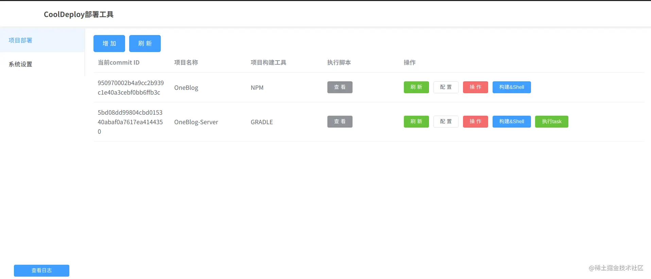Viewport: 651px width, 279px height.
Task: Open the 查看日志 view log button
Action: tap(41, 270)
